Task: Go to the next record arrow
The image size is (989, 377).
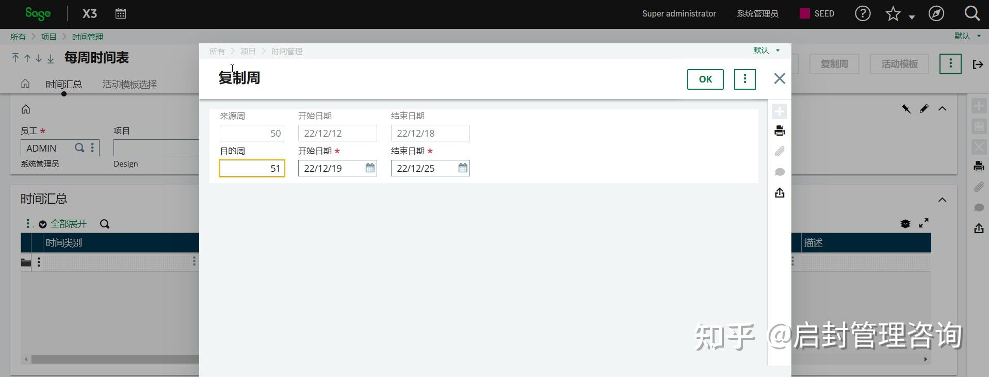Action: click(39, 58)
